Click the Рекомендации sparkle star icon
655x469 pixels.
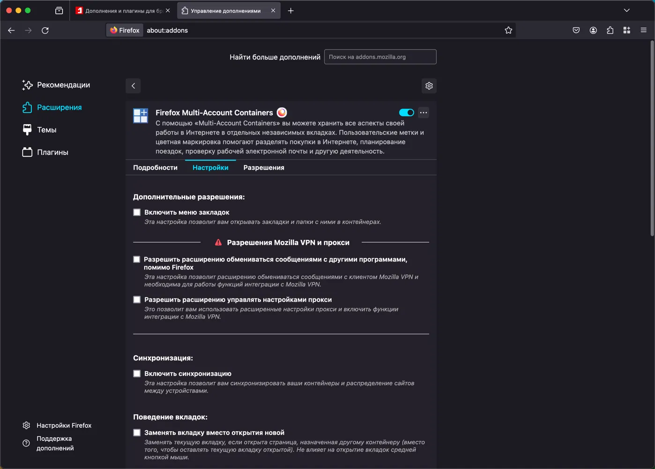pos(27,85)
